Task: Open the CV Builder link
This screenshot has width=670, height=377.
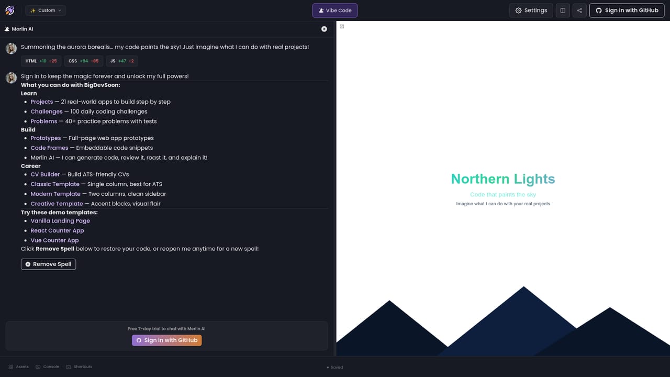Action: click(45, 174)
